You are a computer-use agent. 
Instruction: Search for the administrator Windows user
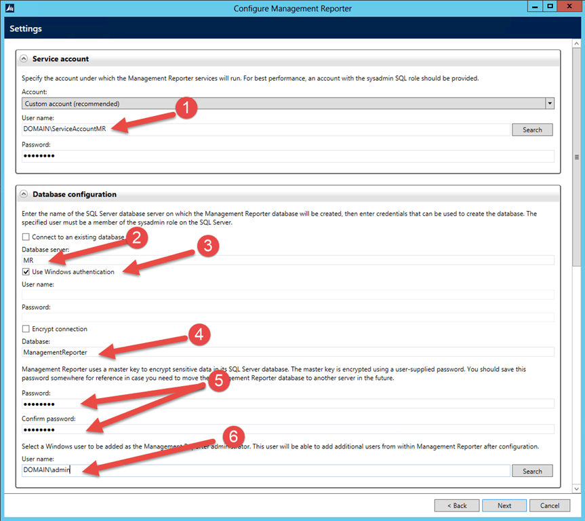pos(532,470)
